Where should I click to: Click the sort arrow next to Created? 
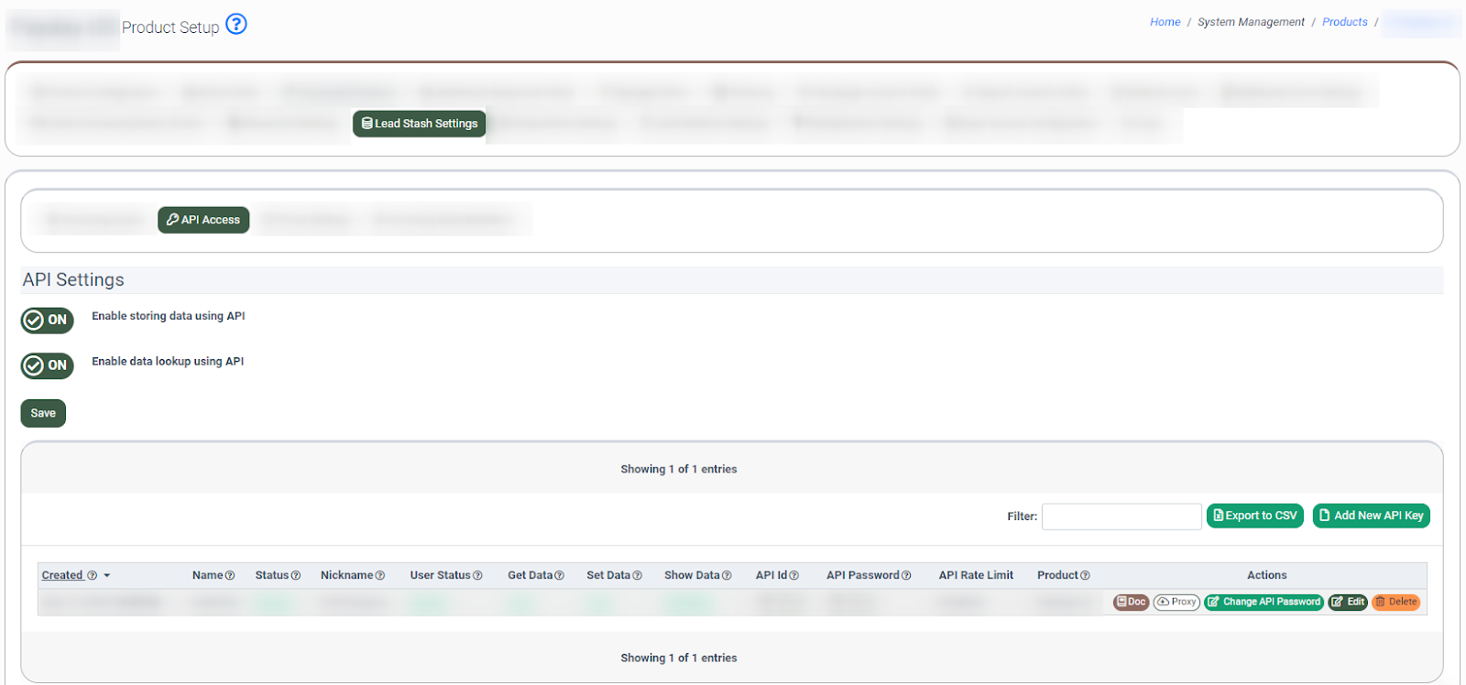(107, 576)
